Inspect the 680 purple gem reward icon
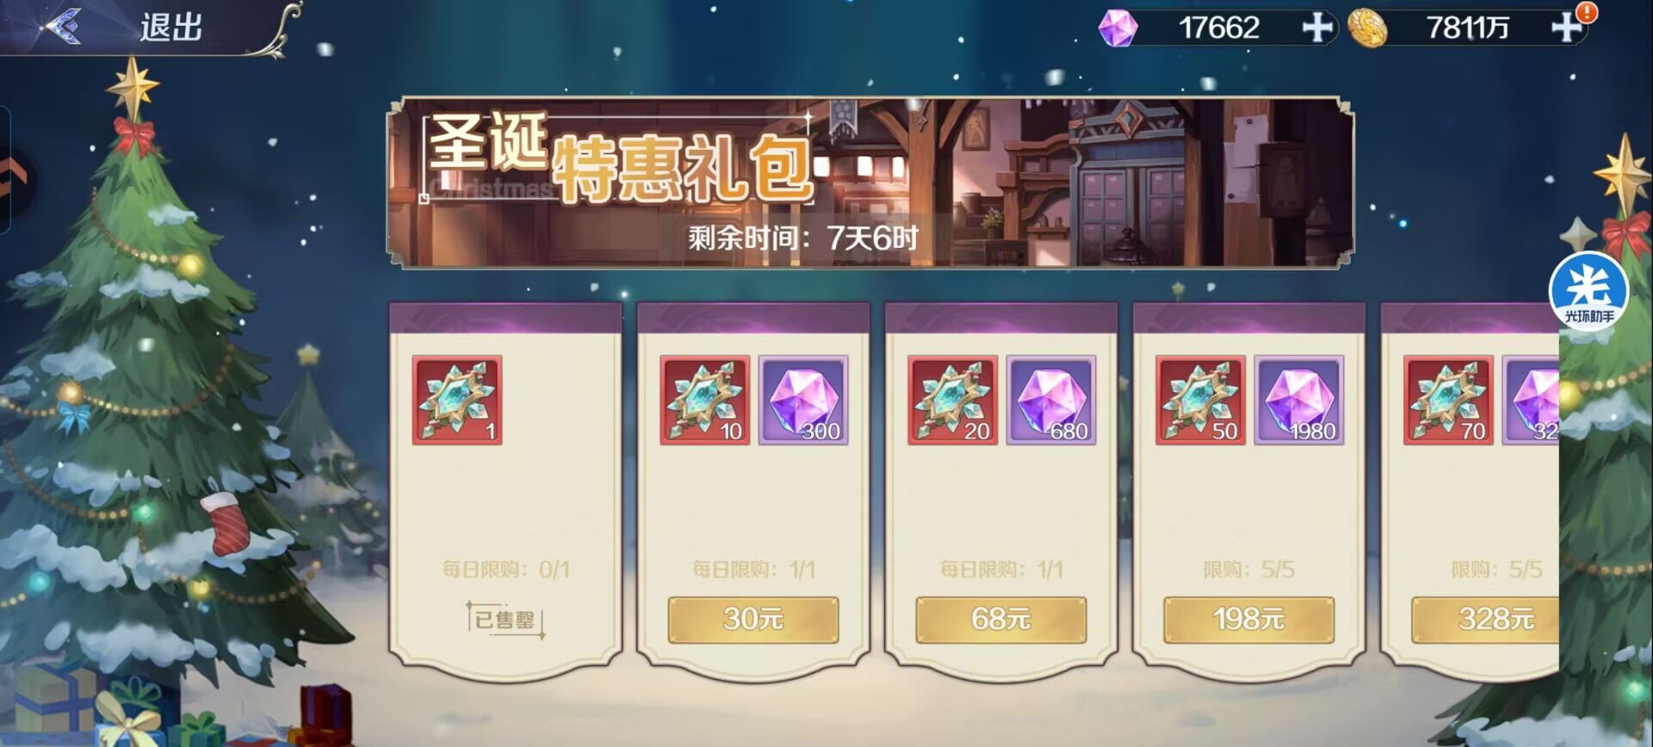Screen dimensions: 1653x747 pyautogui.click(x=1051, y=400)
